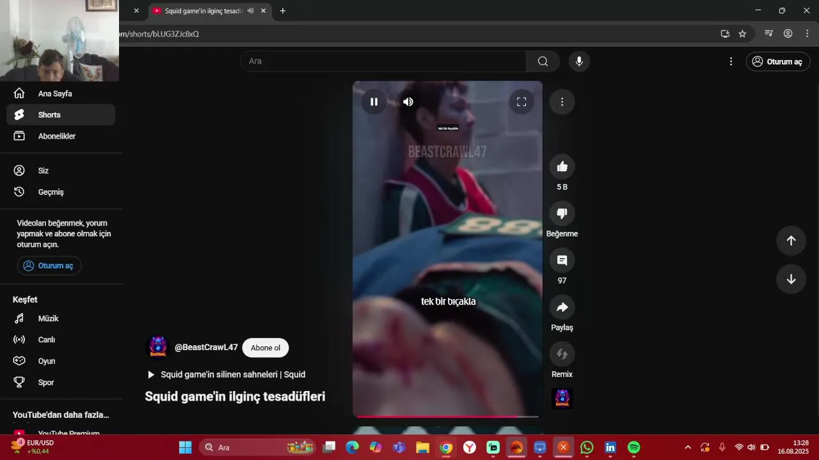The width and height of the screenshot is (819, 460).
Task: Install YouTube app from address bar icon
Action: (725, 34)
